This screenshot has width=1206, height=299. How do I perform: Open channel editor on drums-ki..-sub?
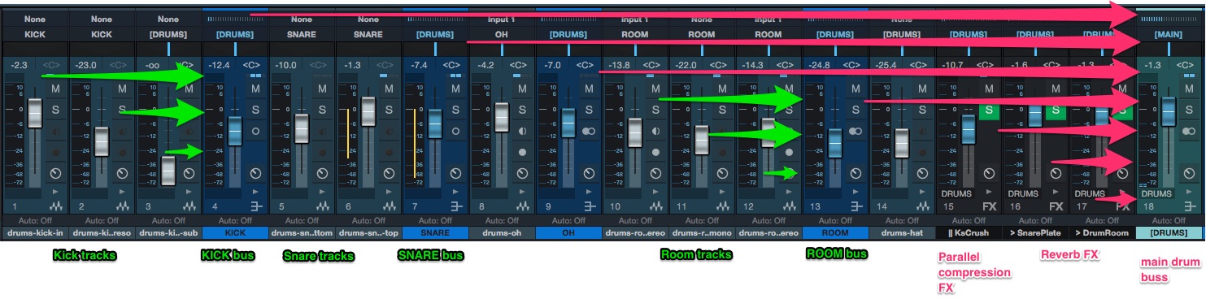pyautogui.click(x=189, y=173)
